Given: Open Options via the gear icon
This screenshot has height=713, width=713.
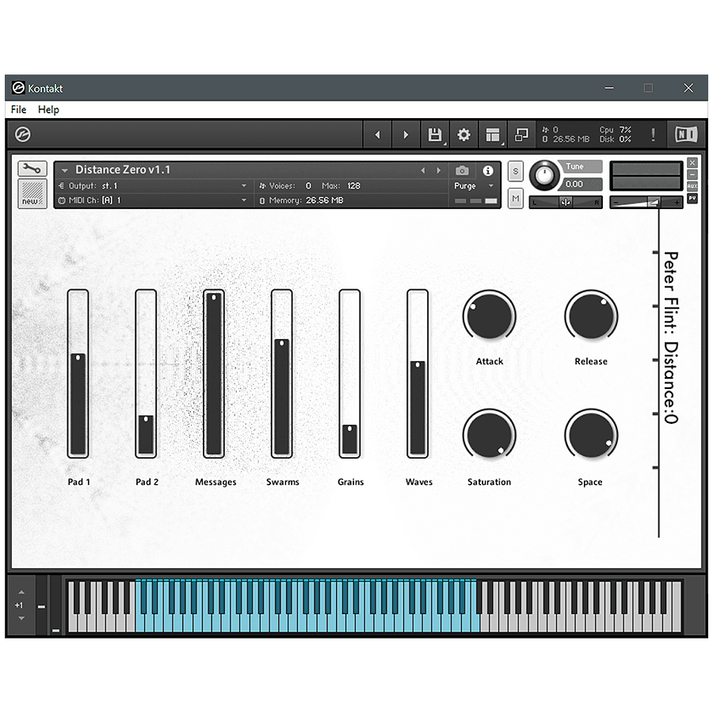Looking at the screenshot, I should (x=463, y=135).
